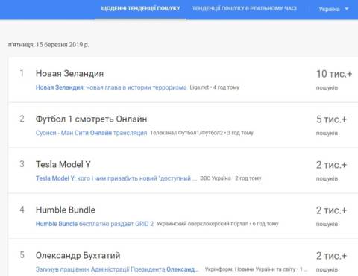Image resolution: width=358 pixels, height=276 pixels.
Task: Click the '10 тис.+' search count
Action: [x=334, y=74]
